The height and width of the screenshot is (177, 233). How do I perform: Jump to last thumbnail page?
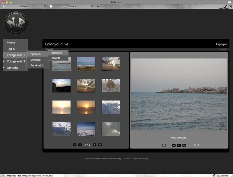tap(100, 145)
